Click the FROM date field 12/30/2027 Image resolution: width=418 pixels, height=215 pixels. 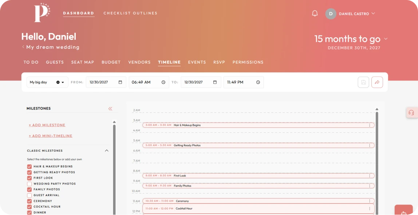click(106, 82)
